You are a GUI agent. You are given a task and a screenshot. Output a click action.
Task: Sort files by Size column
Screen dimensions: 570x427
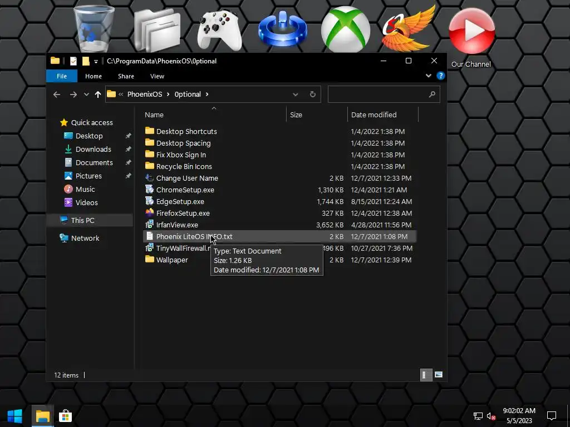pyautogui.click(x=317, y=115)
